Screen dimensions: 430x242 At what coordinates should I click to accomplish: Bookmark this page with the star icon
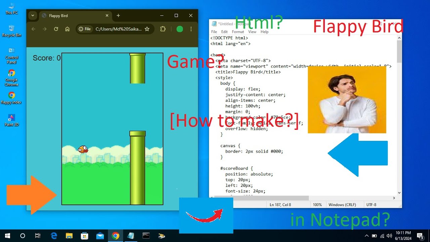pyautogui.click(x=147, y=29)
